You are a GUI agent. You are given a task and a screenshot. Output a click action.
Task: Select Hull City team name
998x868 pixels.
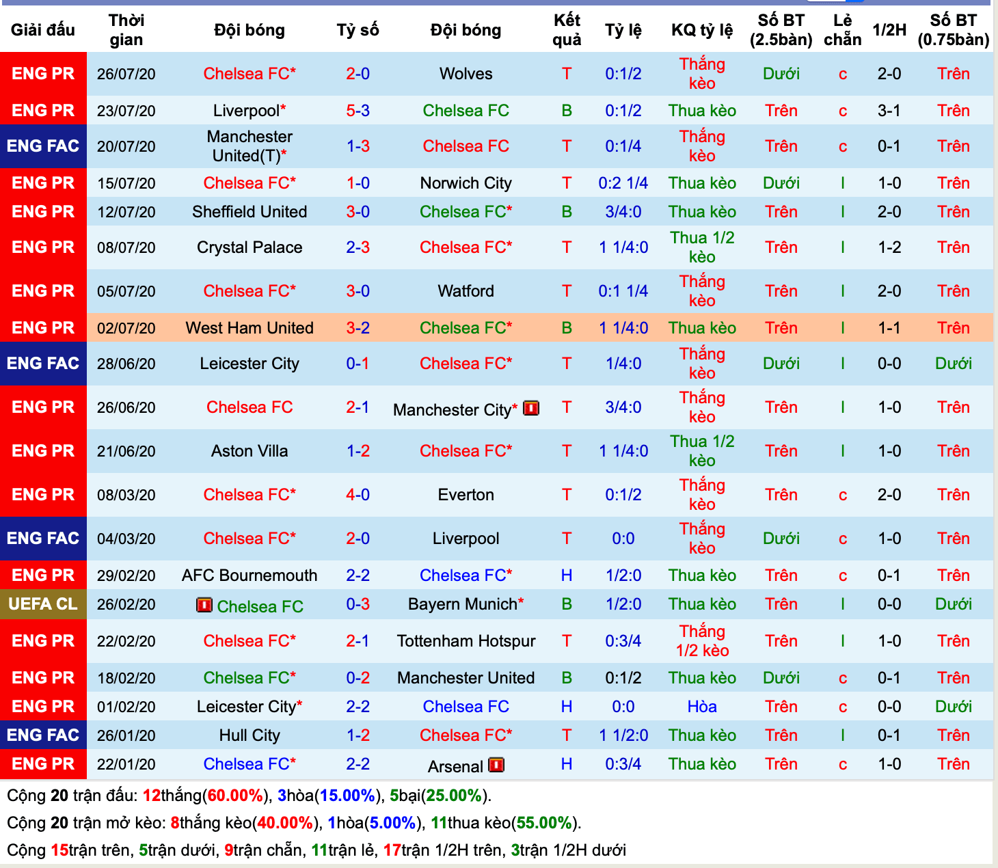pyautogui.click(x=249, y=735)
